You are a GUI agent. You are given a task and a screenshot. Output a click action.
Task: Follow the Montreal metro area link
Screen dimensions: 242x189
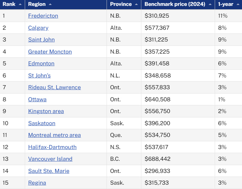tap(55, 135)
